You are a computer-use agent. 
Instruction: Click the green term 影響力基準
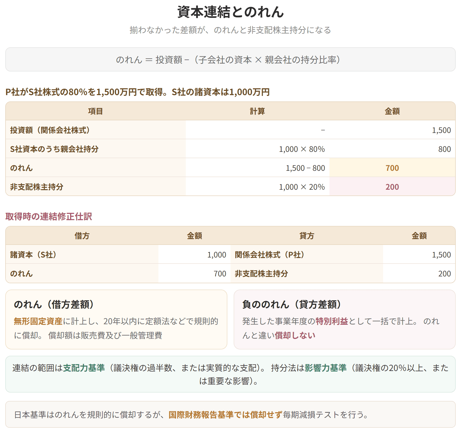(325, 368)
